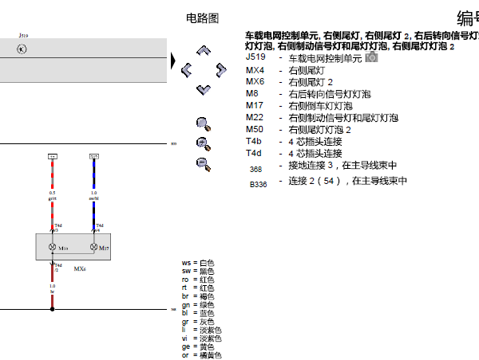Click the MX6 label in the diagram
This screenshot has width=479, height=360.
click(80, 268)
